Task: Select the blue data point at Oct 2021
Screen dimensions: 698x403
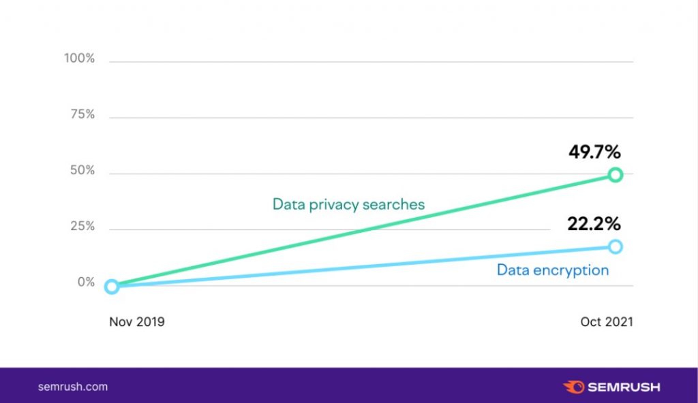Action: pos(615,246)
